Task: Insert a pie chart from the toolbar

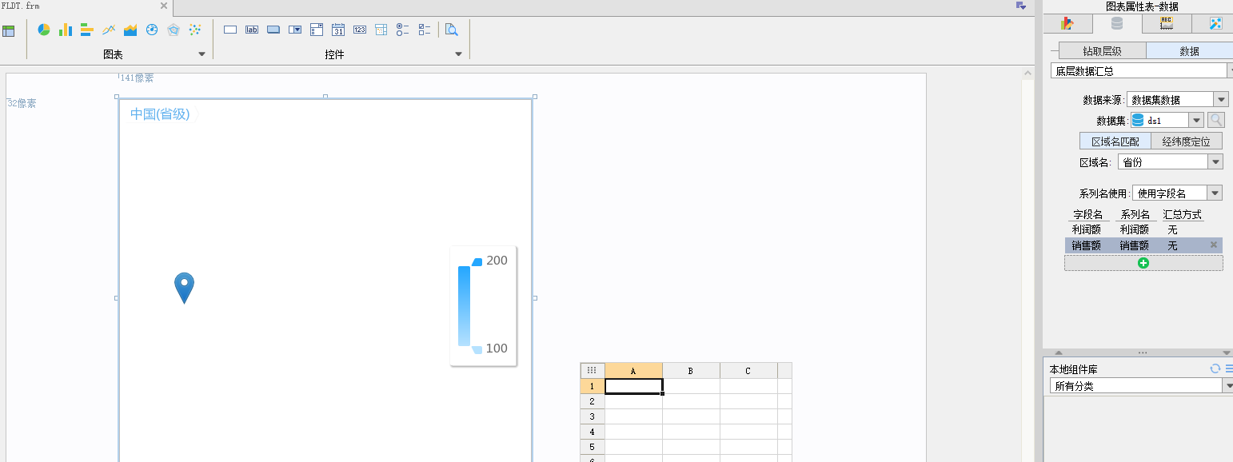Action: pyautogui.click(x=44, y=30)
